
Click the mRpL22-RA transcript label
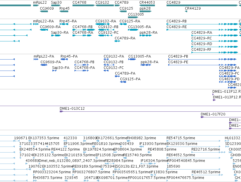coord(44,21)
